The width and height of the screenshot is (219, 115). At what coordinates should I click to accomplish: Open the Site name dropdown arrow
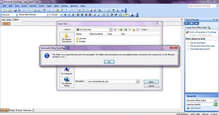pyautogui.click(x=138, y=82)
